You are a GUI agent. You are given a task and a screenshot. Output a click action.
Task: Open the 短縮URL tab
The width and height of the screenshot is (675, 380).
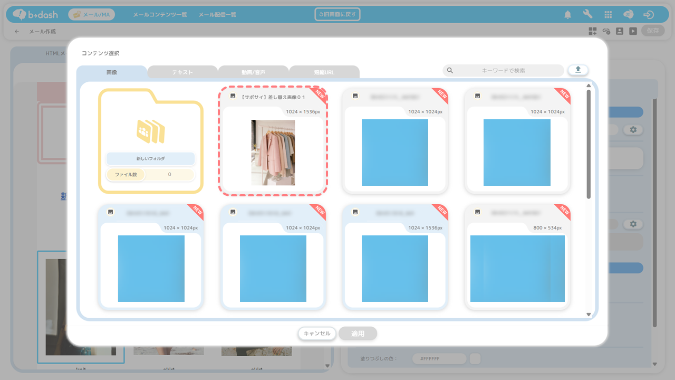click(324, 72)
